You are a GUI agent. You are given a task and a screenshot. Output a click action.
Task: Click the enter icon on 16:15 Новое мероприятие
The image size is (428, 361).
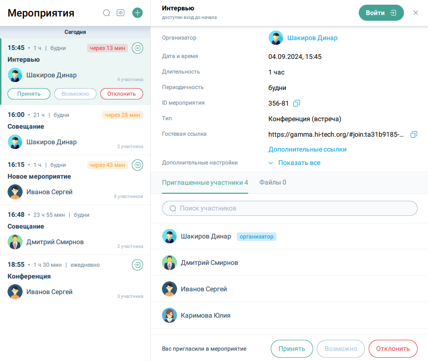pyautogui.click(x=137, y=165)
